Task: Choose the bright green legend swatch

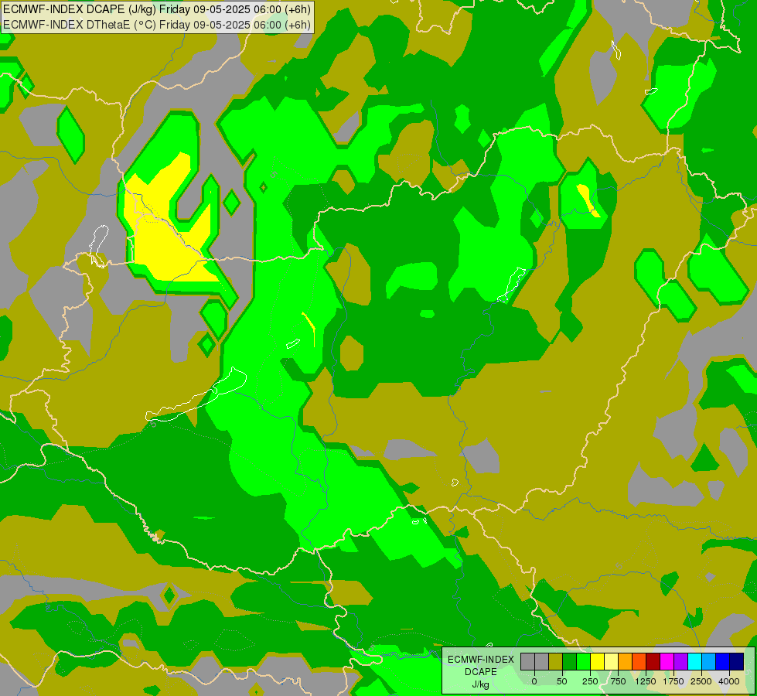Action: [583, 662]
